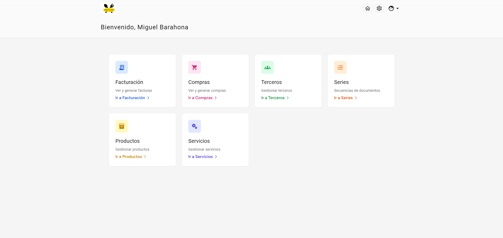Click the blue Facturación invoice icon
The width and height of the screenshot is (503, 238).
click(122, 67)
